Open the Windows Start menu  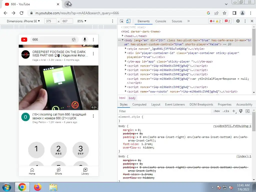click(6, 187)
